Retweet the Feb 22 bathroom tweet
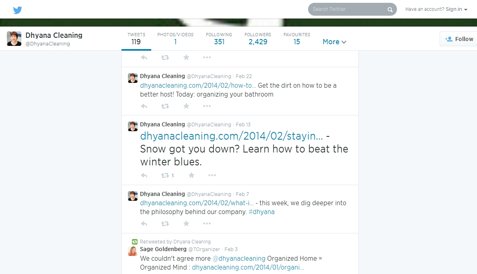 [165, 106]
